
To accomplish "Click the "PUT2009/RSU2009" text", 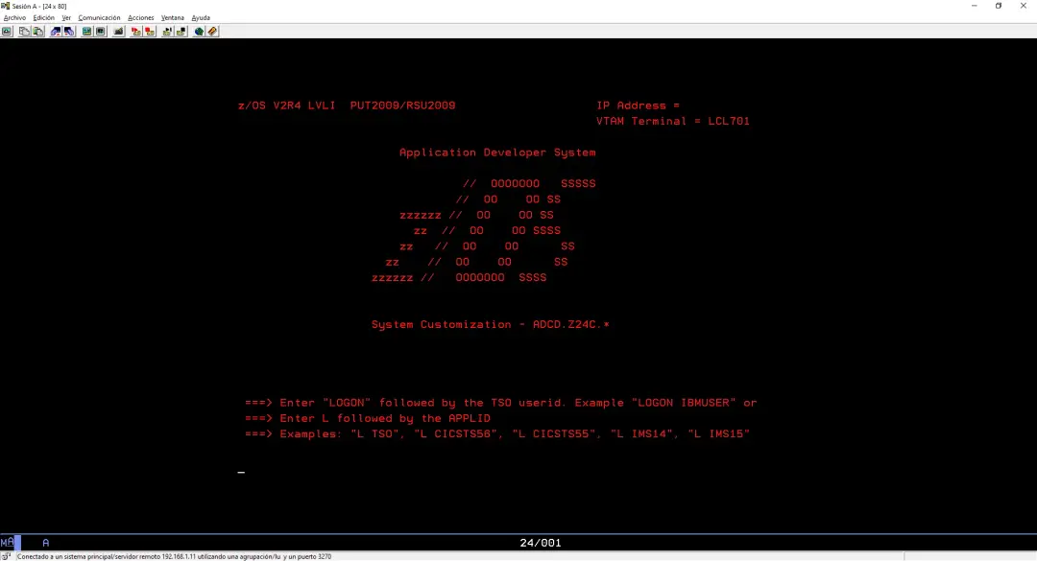I will 402,105.
